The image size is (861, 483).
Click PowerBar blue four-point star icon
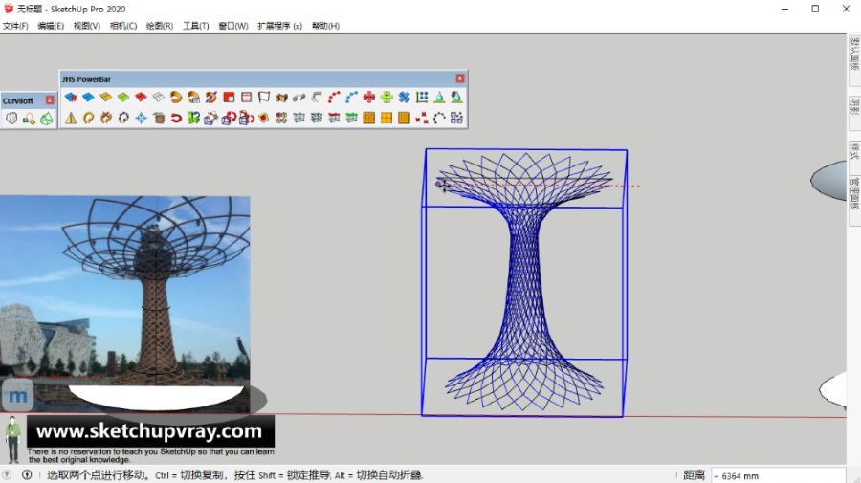(x=142, y=118)
